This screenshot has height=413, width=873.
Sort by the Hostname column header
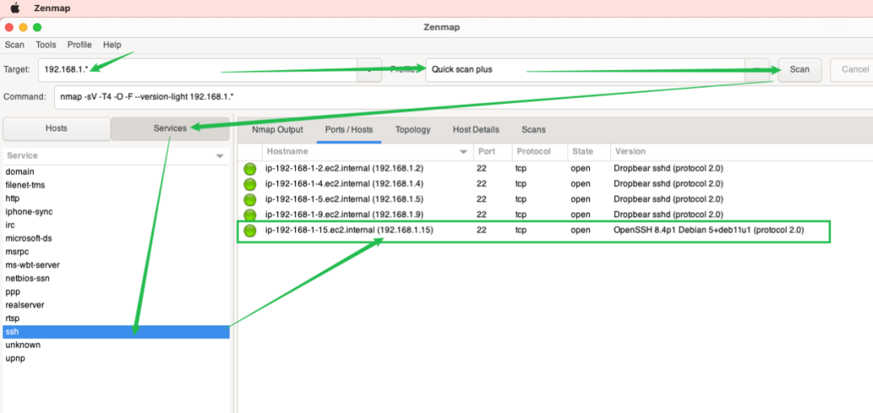(x=368, y=152)
